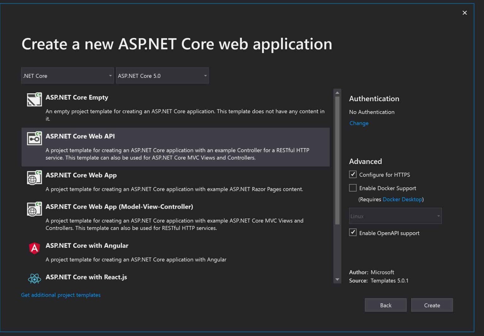
Task: Close the new project dialog
Action: (x=464, y=13)
